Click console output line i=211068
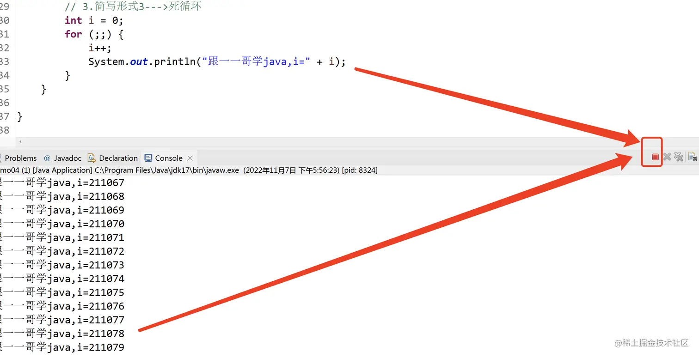Viewport: 699px width, 358px height. pos(62,197)
